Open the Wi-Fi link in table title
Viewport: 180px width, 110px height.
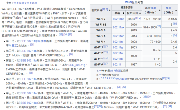point(128,2)
